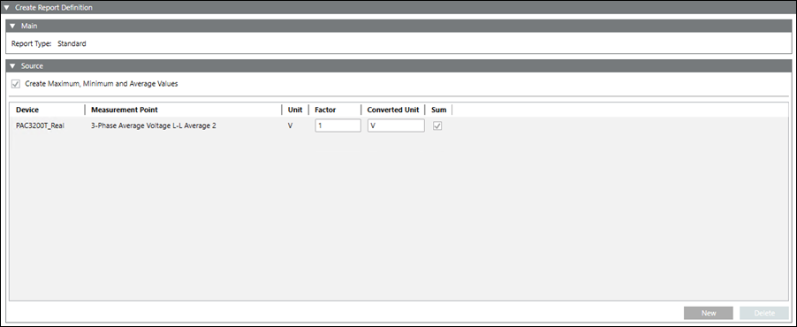Toggle Create Maximum, Minimum and Average Values
Screen dimensions: 797x327
[x=15, y=84]
